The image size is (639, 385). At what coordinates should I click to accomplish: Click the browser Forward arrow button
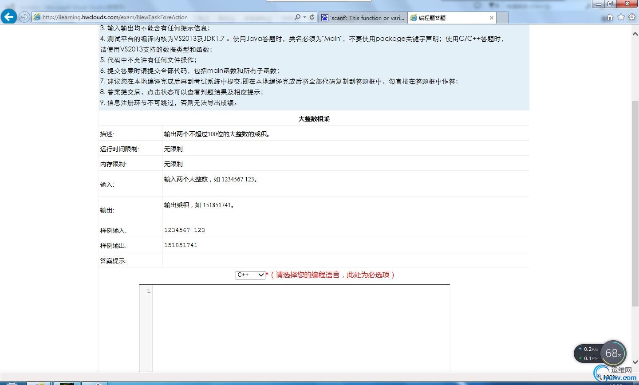(x=24, y=17)
